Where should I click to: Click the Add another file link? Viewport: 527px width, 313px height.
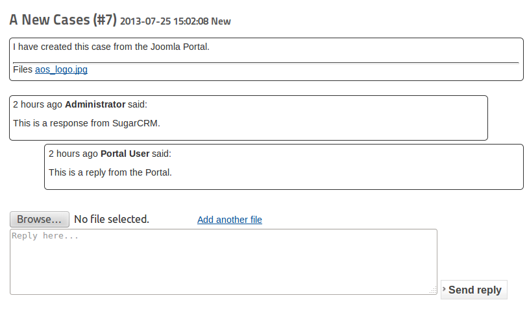coord(229,220)
